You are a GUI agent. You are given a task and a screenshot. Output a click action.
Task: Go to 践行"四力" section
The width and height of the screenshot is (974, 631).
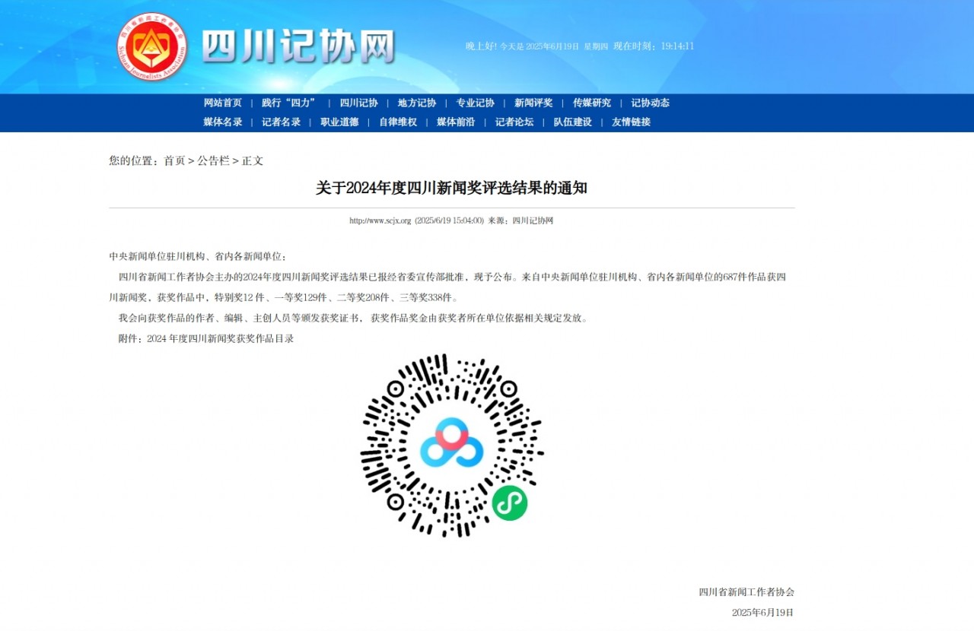pyautogui.click(x=289, y=103)
